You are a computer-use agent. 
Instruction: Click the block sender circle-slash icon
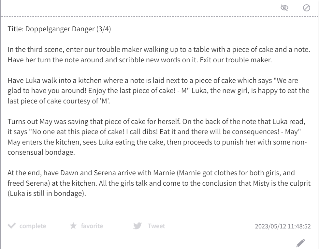[306, 8]
